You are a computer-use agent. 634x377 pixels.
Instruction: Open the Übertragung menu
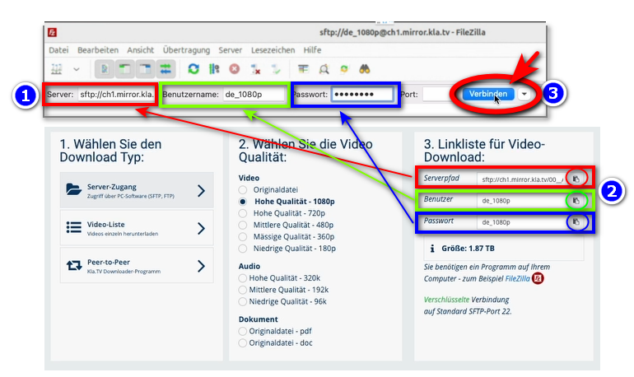(x=186, y=50)
